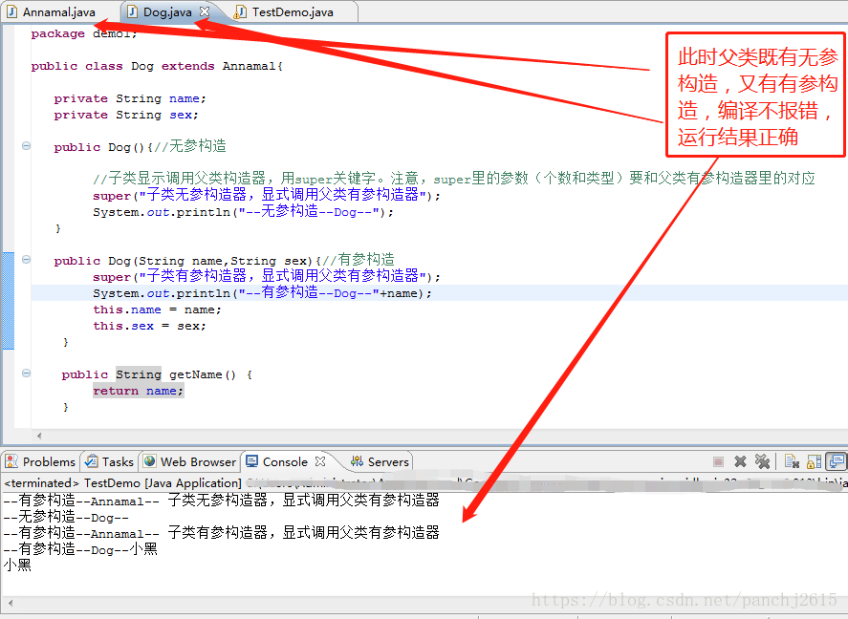This screenshot has width=848, height=619.
Task: Open the TestDemo.java editor tab
Action: (293, 11)
